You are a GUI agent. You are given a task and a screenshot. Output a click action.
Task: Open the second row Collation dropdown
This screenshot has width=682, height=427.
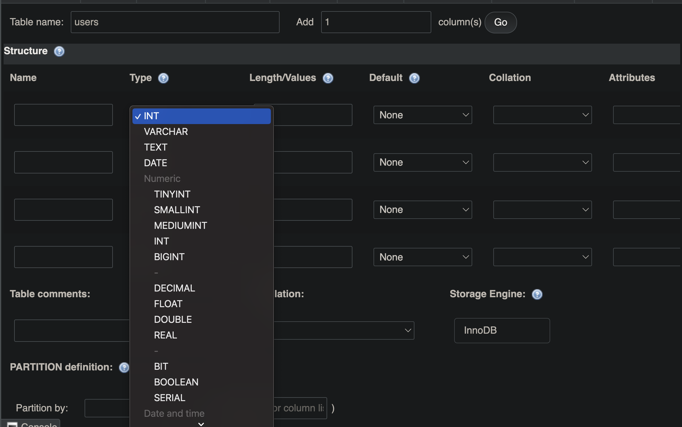[542, 162]
